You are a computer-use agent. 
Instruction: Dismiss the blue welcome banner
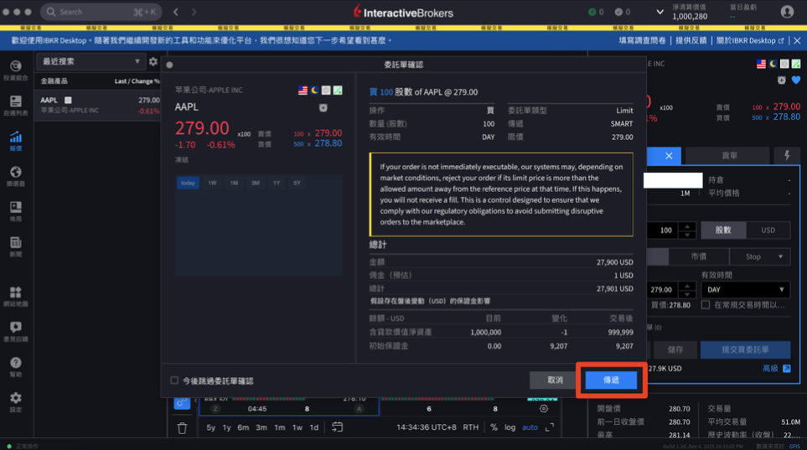(797, 40)
